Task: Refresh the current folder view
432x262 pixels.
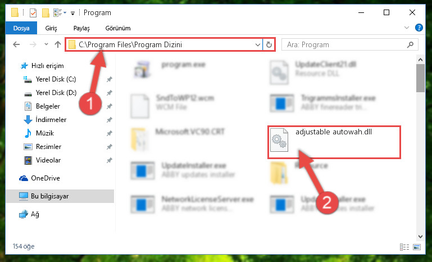Action: [269, 44]
